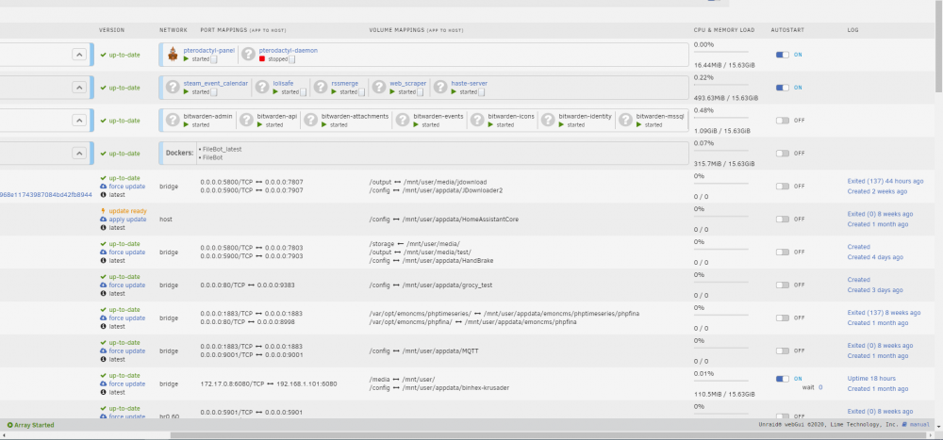Click the rssmerge container icon
Image resolution: width=943 pixels, height=440 pixels.
[x=321, y=88]
